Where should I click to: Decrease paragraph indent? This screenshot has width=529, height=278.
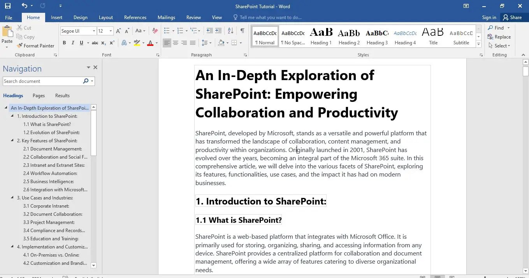(209, 31)
